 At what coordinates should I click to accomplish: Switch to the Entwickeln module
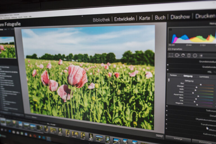124,19
